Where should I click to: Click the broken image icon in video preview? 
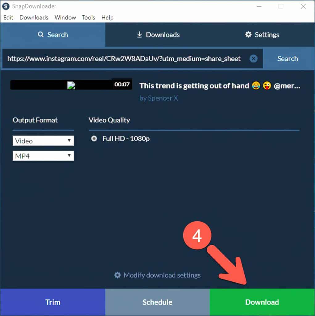click(x=71, y=85)
